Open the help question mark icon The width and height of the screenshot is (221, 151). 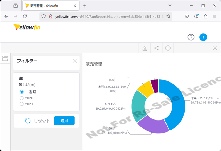coord(191,37)
